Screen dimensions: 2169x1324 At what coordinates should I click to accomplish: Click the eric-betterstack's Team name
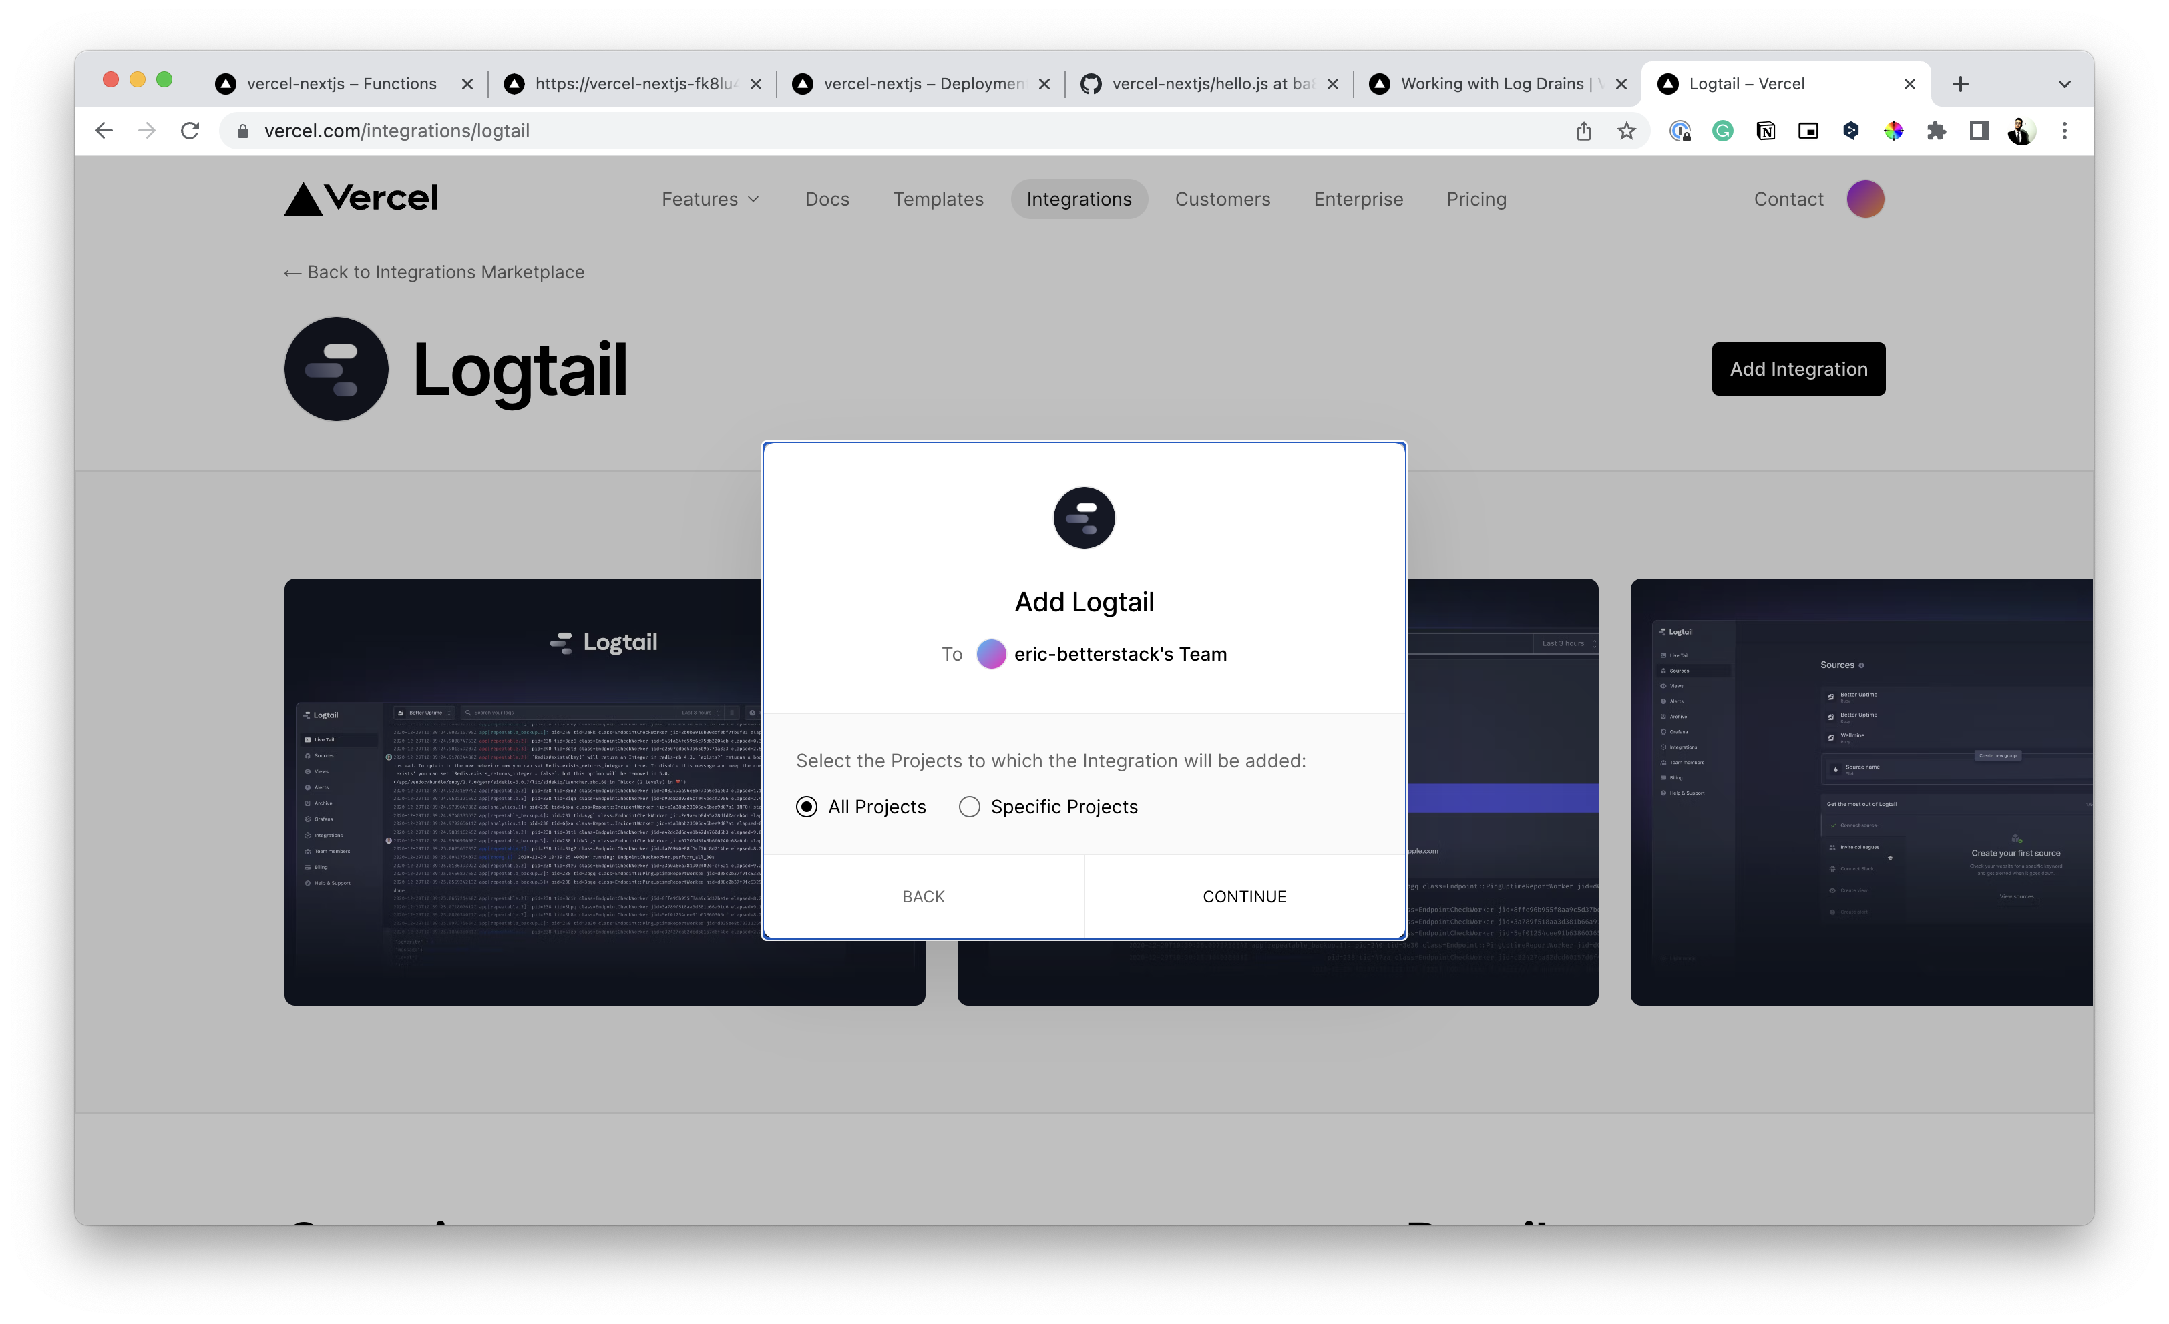(1120, 653)
